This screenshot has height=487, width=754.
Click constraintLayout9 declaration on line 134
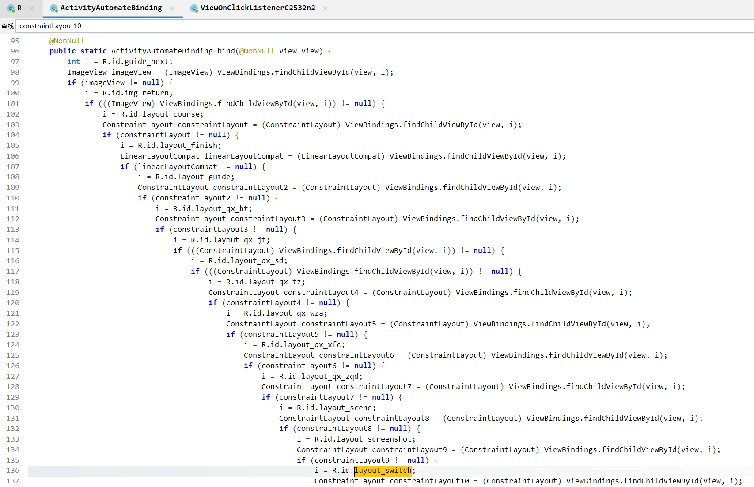tap(409, 450)
